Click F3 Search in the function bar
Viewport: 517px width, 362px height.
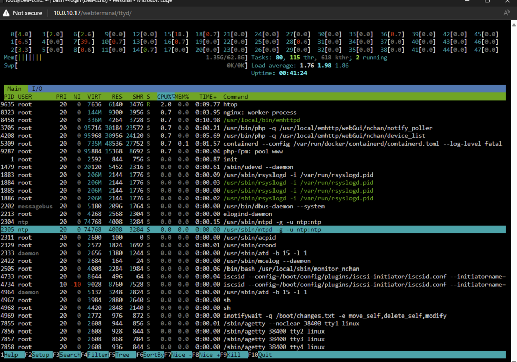pos(67,355)
